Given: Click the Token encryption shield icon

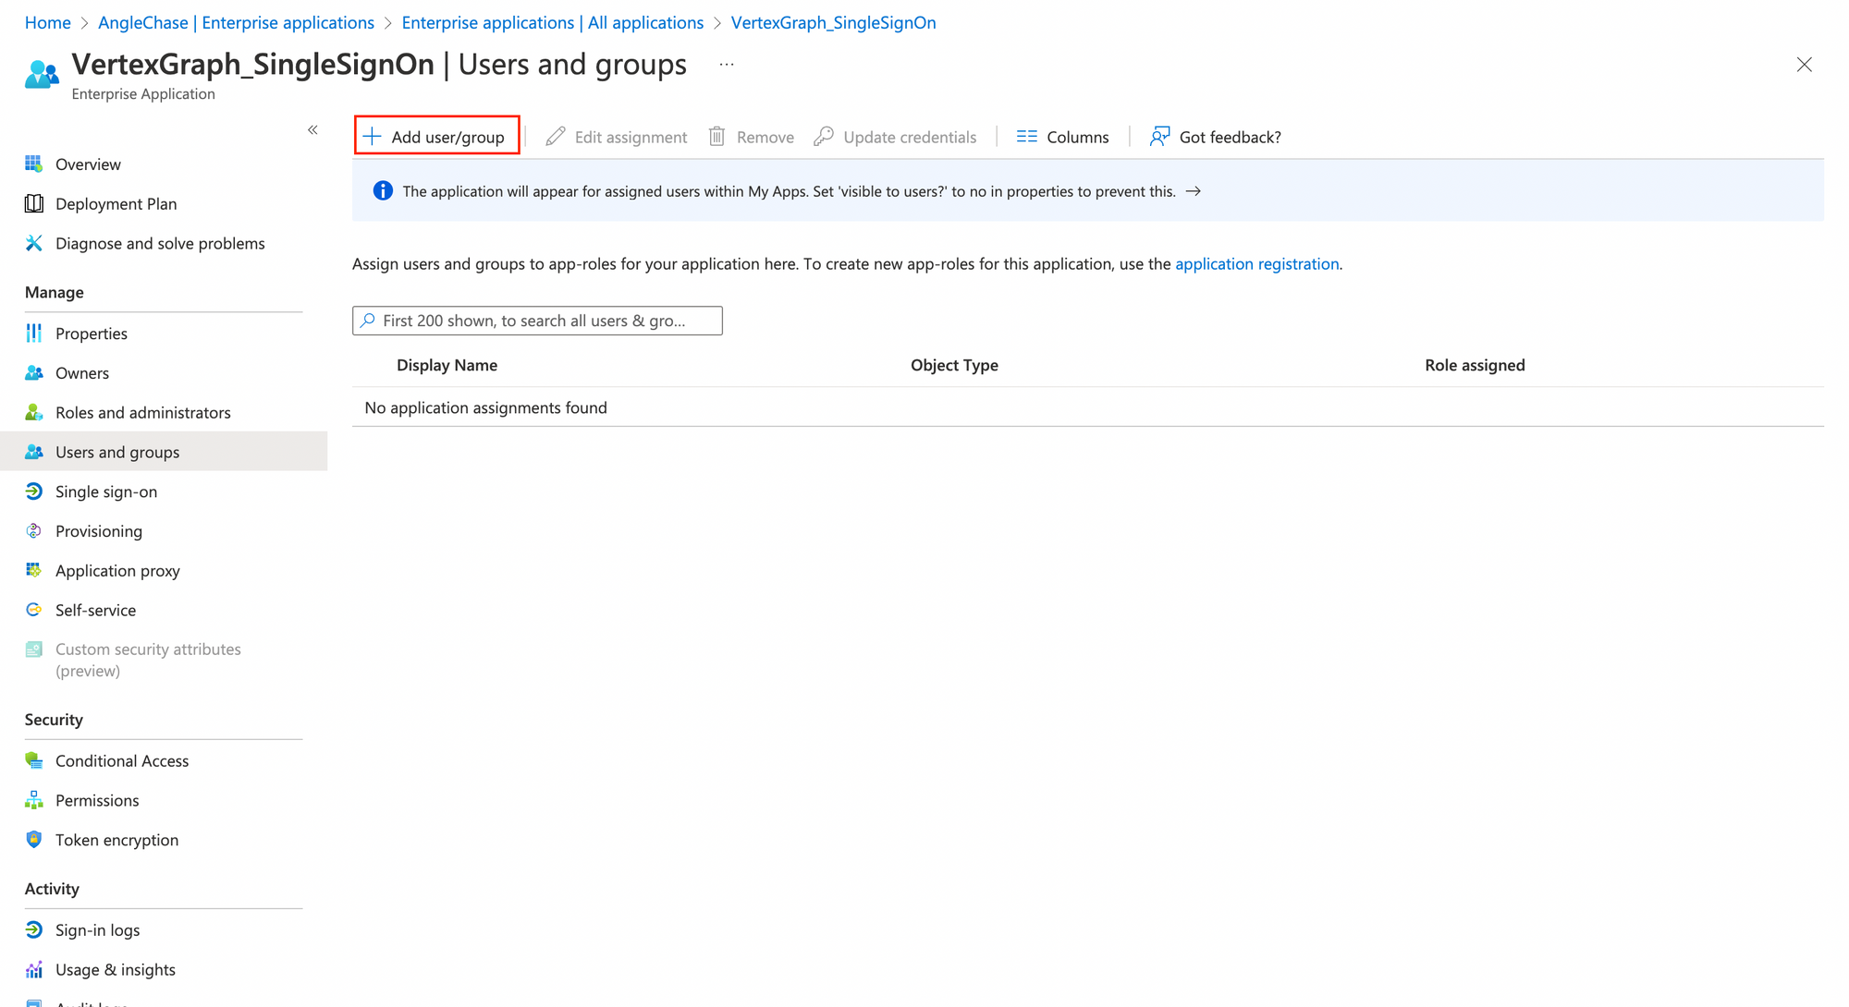Looking at the screenshot, I should point(34,840).
